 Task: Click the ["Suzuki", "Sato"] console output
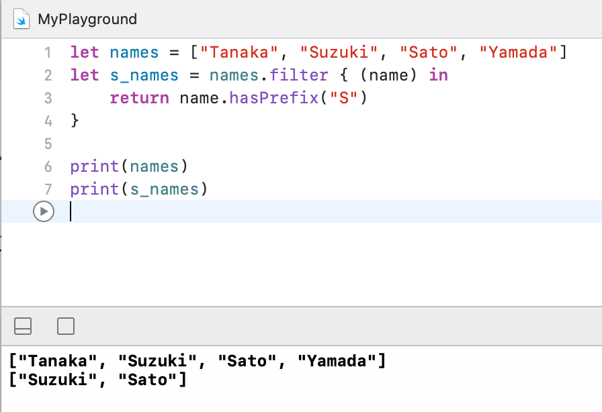coord(97,380)
